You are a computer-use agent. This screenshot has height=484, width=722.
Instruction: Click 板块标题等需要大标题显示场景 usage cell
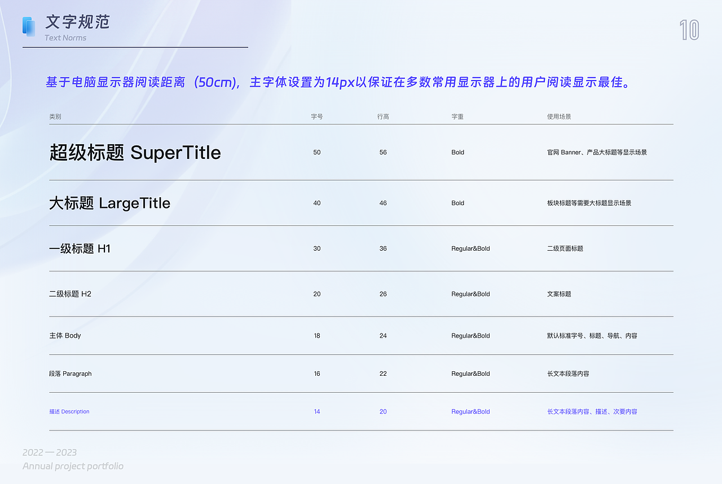[589, 203]
